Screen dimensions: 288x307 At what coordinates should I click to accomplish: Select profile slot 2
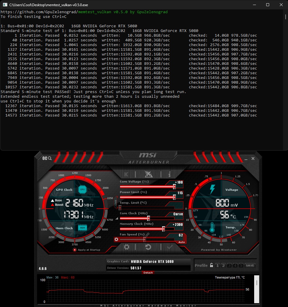(223, 266)
